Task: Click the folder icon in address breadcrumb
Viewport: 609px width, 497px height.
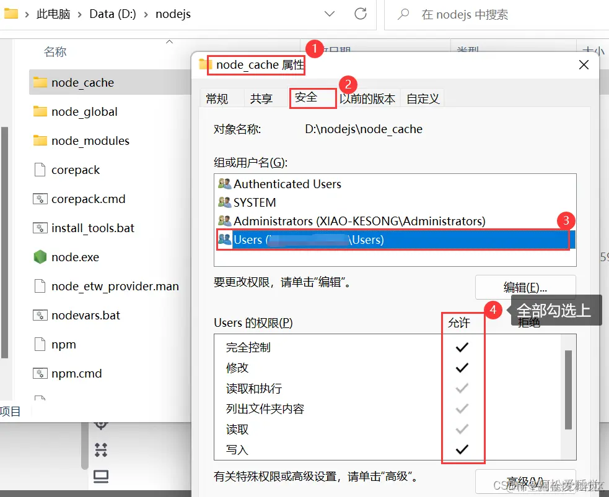Action: [x=11, y=14]
